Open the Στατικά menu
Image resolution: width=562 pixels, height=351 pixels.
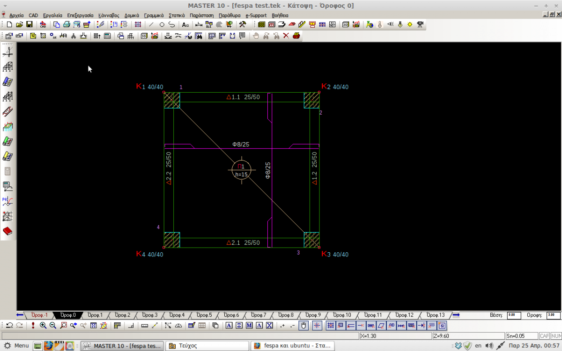click(x=177, y=15)
